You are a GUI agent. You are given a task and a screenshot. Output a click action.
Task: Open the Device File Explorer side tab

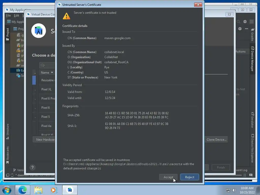coord(252,148)
